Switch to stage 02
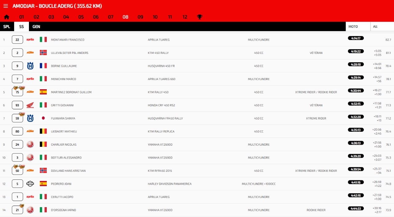The height and width of the screenshot is (217, 394). 36,17
